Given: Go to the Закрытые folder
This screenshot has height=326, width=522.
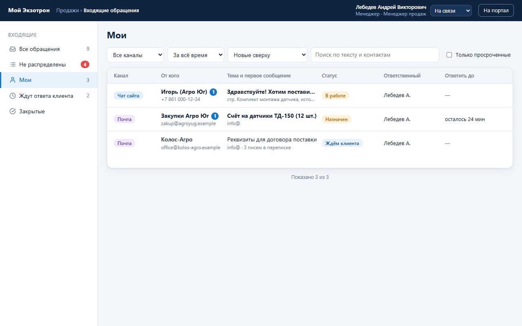Looking at the screenshot, I should click(49, 111).
